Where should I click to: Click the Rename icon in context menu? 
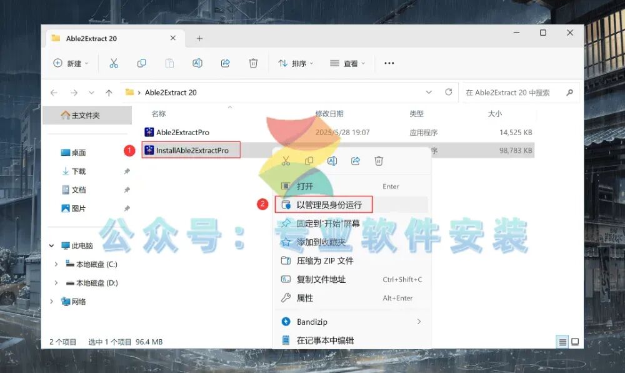(x=332, y=161)
